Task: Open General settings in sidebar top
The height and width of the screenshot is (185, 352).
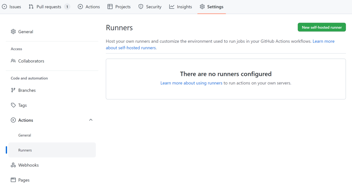Action: tap(52, 32)
